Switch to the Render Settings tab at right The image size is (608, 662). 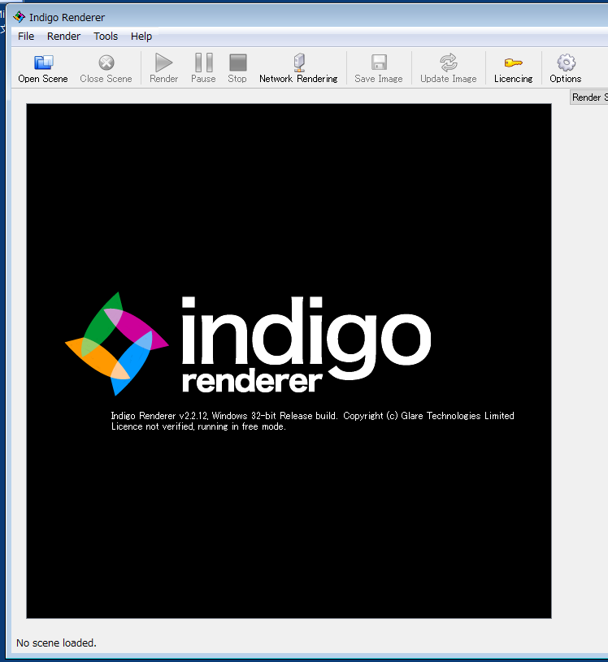(589, 97)
